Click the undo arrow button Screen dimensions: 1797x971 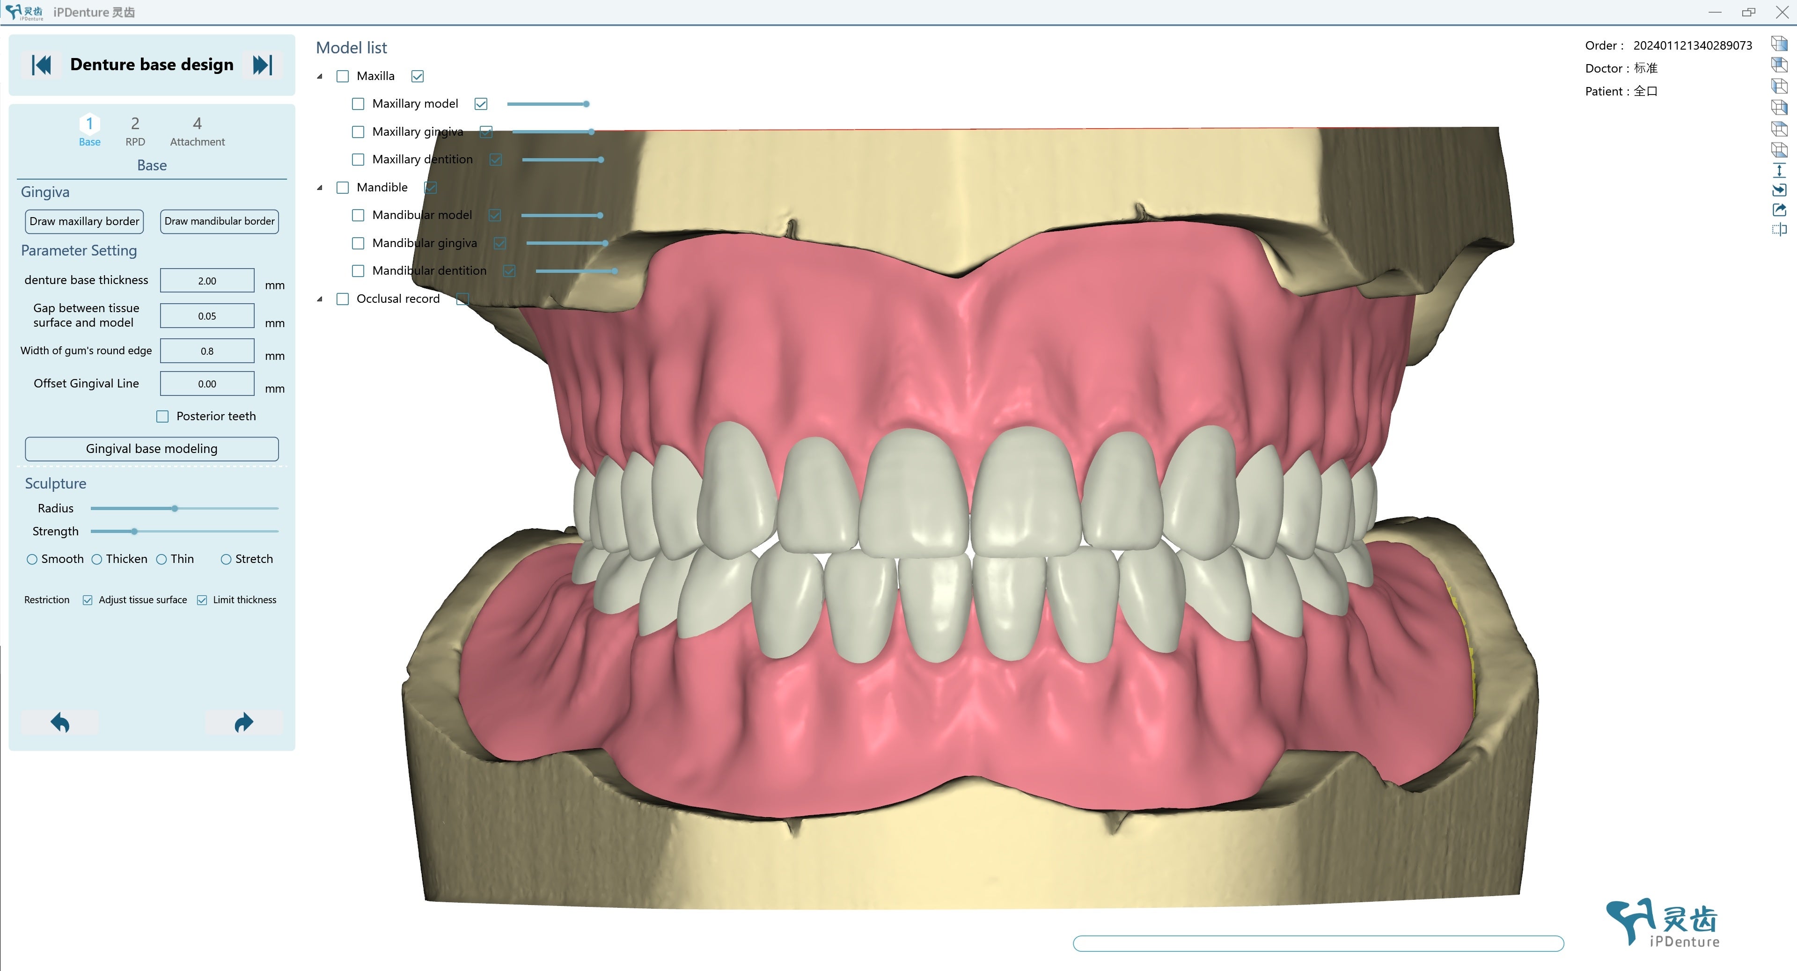(60, 723)
